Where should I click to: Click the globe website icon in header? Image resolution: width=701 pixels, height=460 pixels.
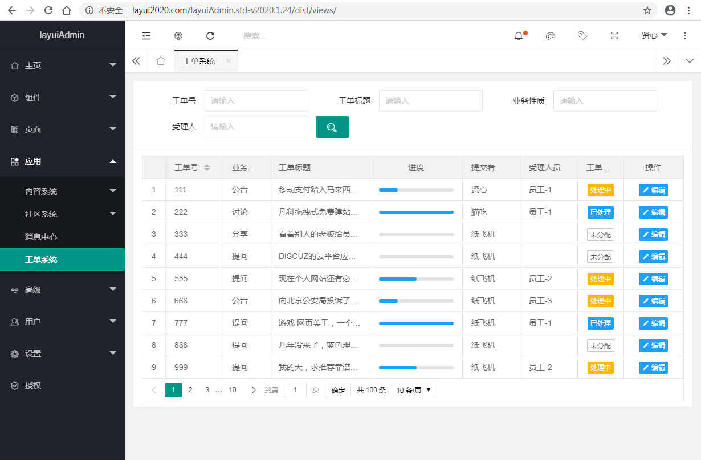pyautogui.click(x=178, y=36)
